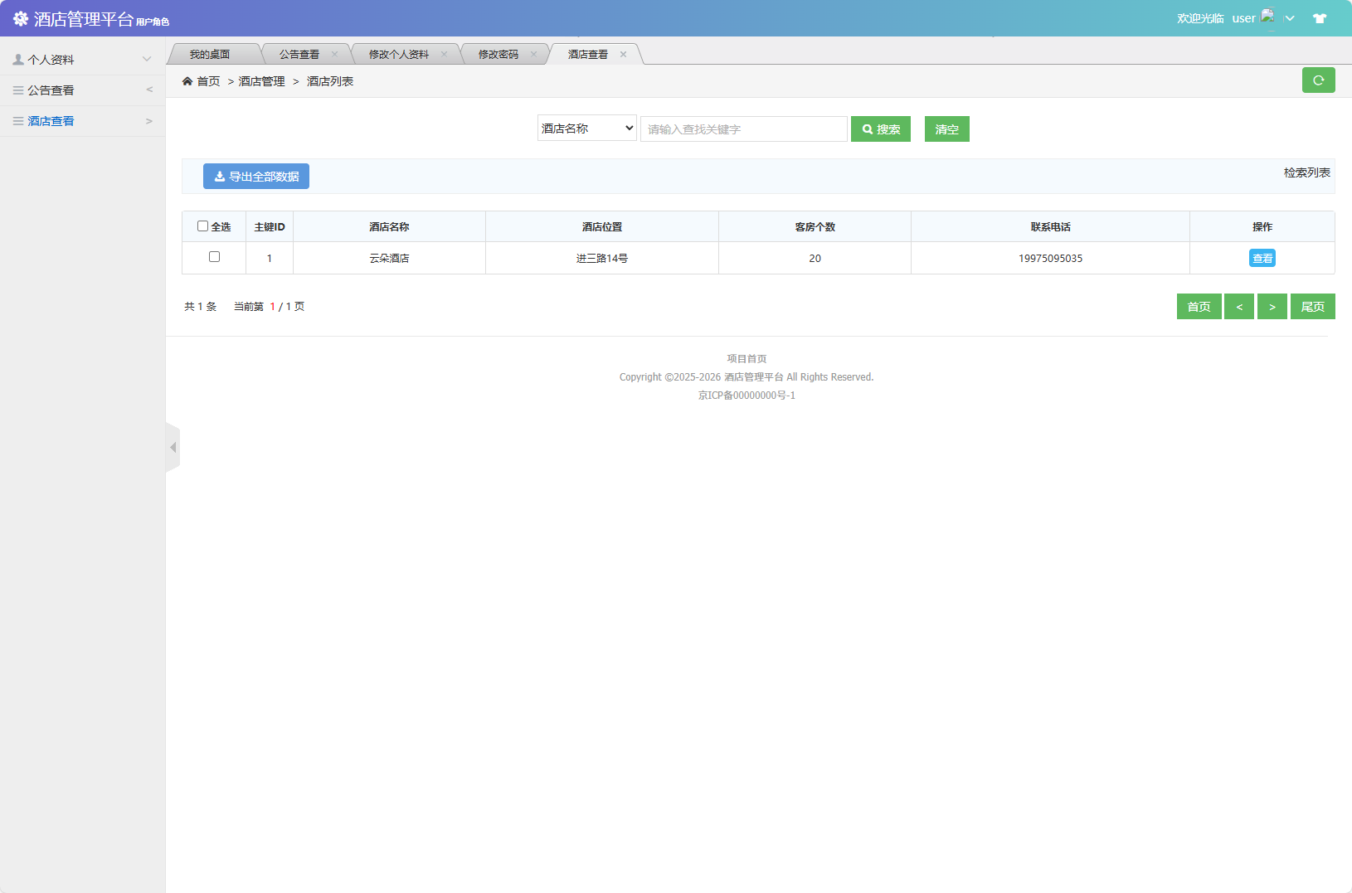Collapse the sidebar with the arrow handle
The height and width of the screenshot is (893, 1352).
(173, 448)
